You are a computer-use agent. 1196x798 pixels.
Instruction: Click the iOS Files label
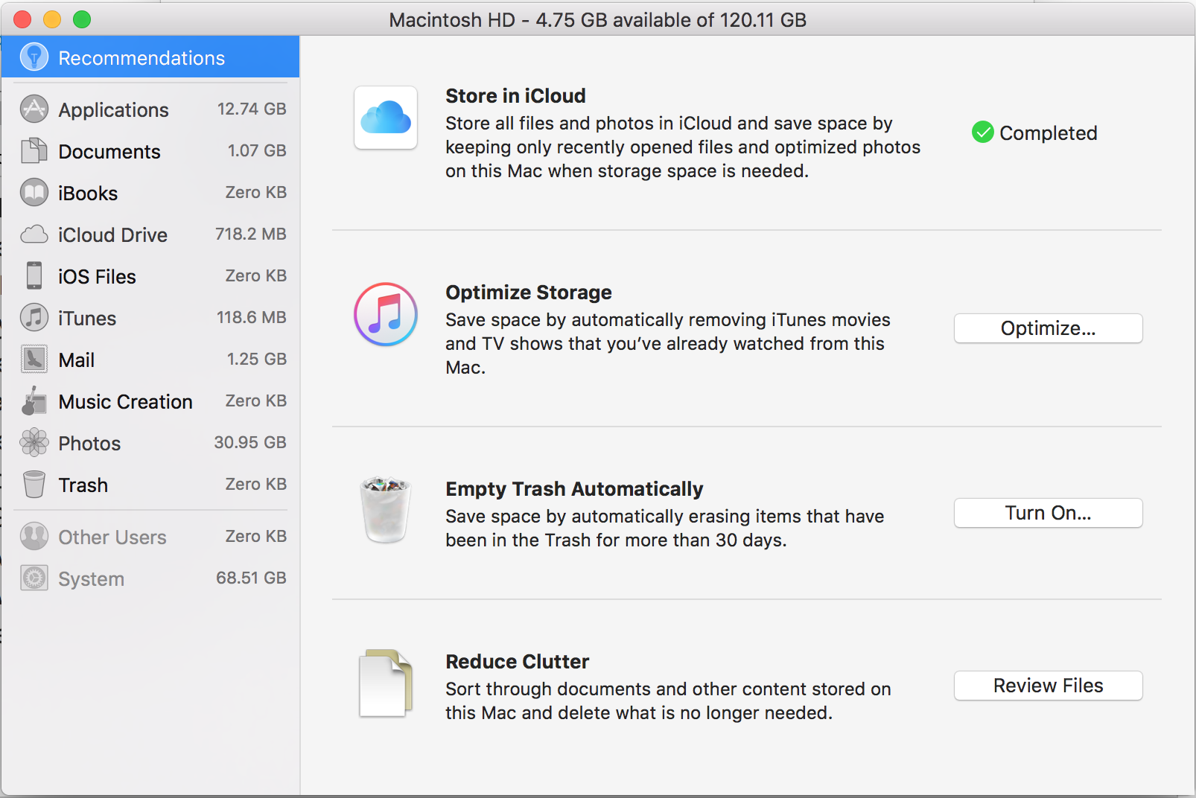tap(97, 277)
